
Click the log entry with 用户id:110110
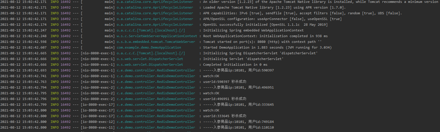tap(238, 127)
